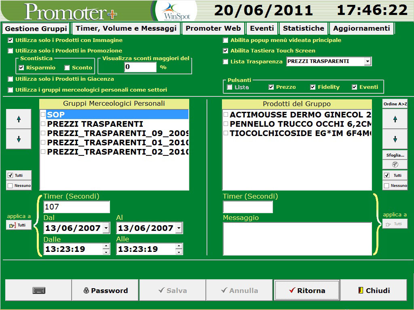Move group product down in list

(x=395, y=139)
